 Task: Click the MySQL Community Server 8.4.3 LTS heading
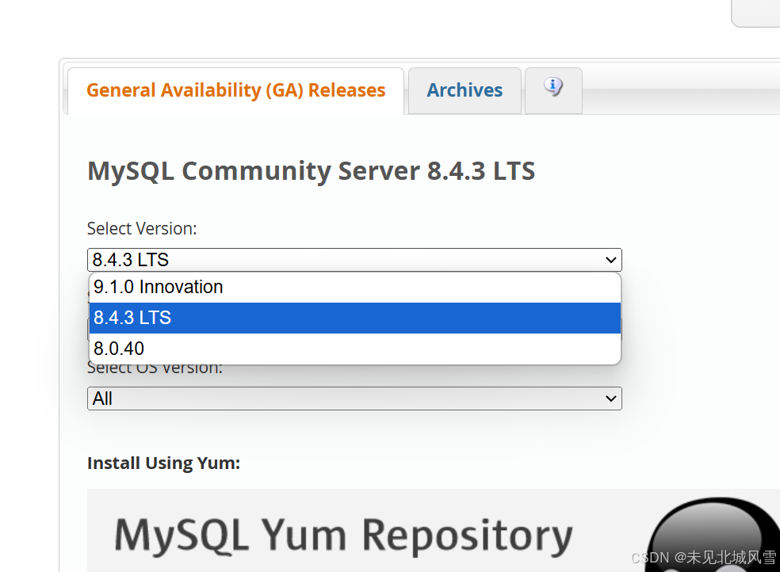(311, 171)
